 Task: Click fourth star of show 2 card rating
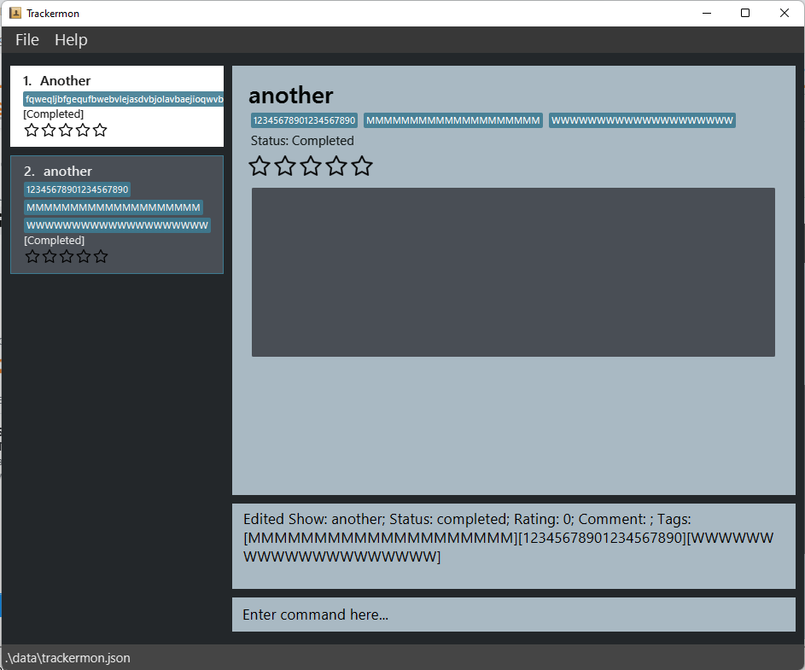point(84,256)
